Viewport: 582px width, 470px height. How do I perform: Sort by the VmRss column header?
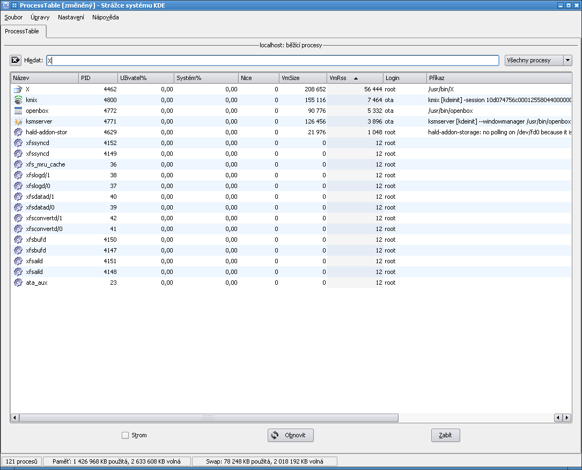click(355, 78)
